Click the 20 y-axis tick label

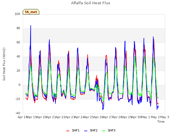pyautogui.click(x=18, y=71)
